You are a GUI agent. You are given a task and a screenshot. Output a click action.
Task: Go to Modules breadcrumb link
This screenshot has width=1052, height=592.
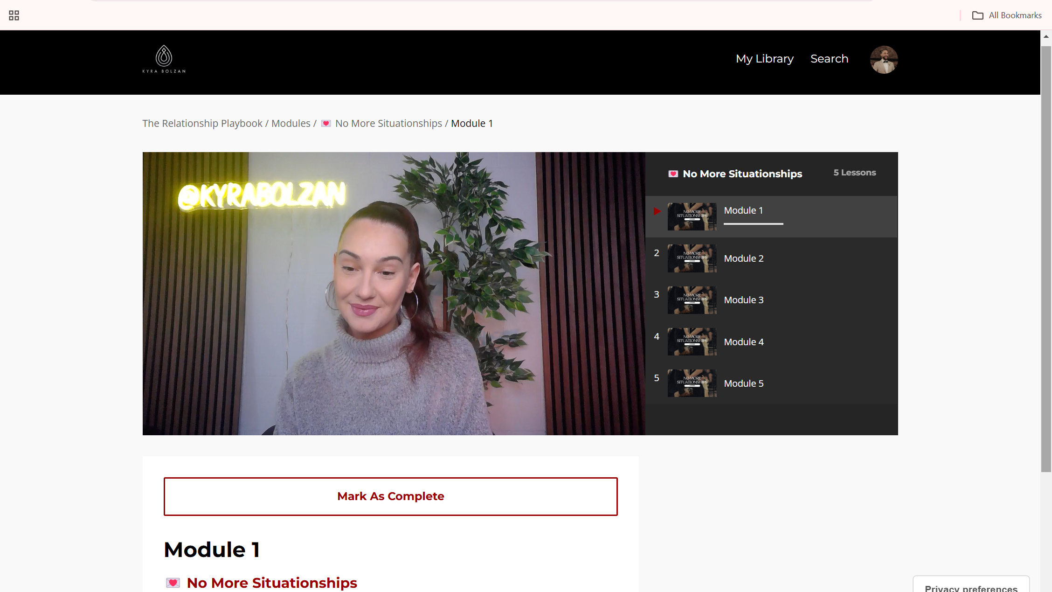[x=291, y=124]
